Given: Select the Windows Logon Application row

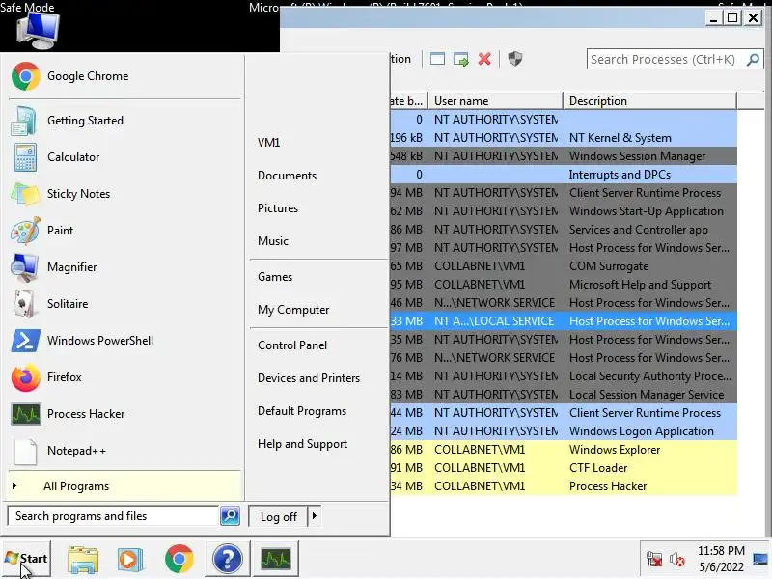Looking at the screenshot, I should 564,431.
